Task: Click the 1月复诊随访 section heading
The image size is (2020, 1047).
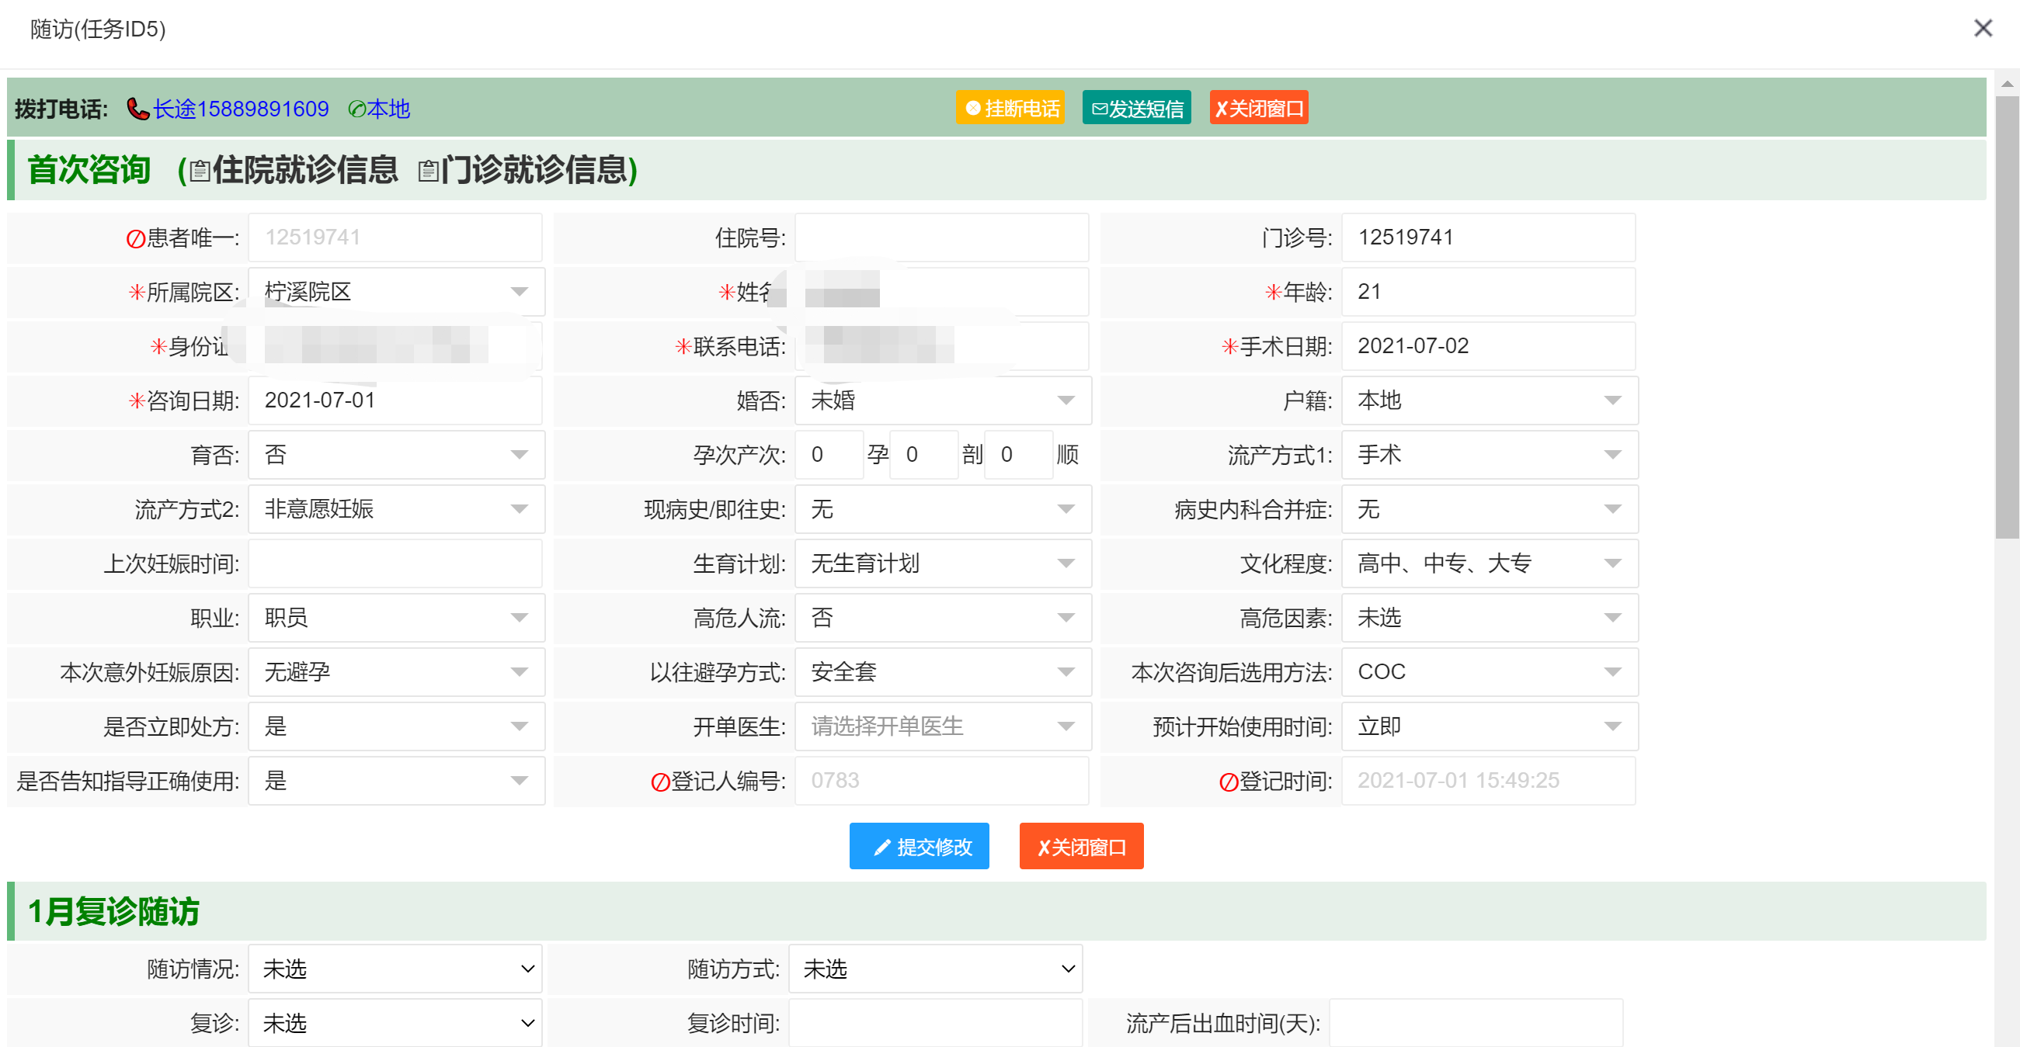Action: tap(113, 911)
